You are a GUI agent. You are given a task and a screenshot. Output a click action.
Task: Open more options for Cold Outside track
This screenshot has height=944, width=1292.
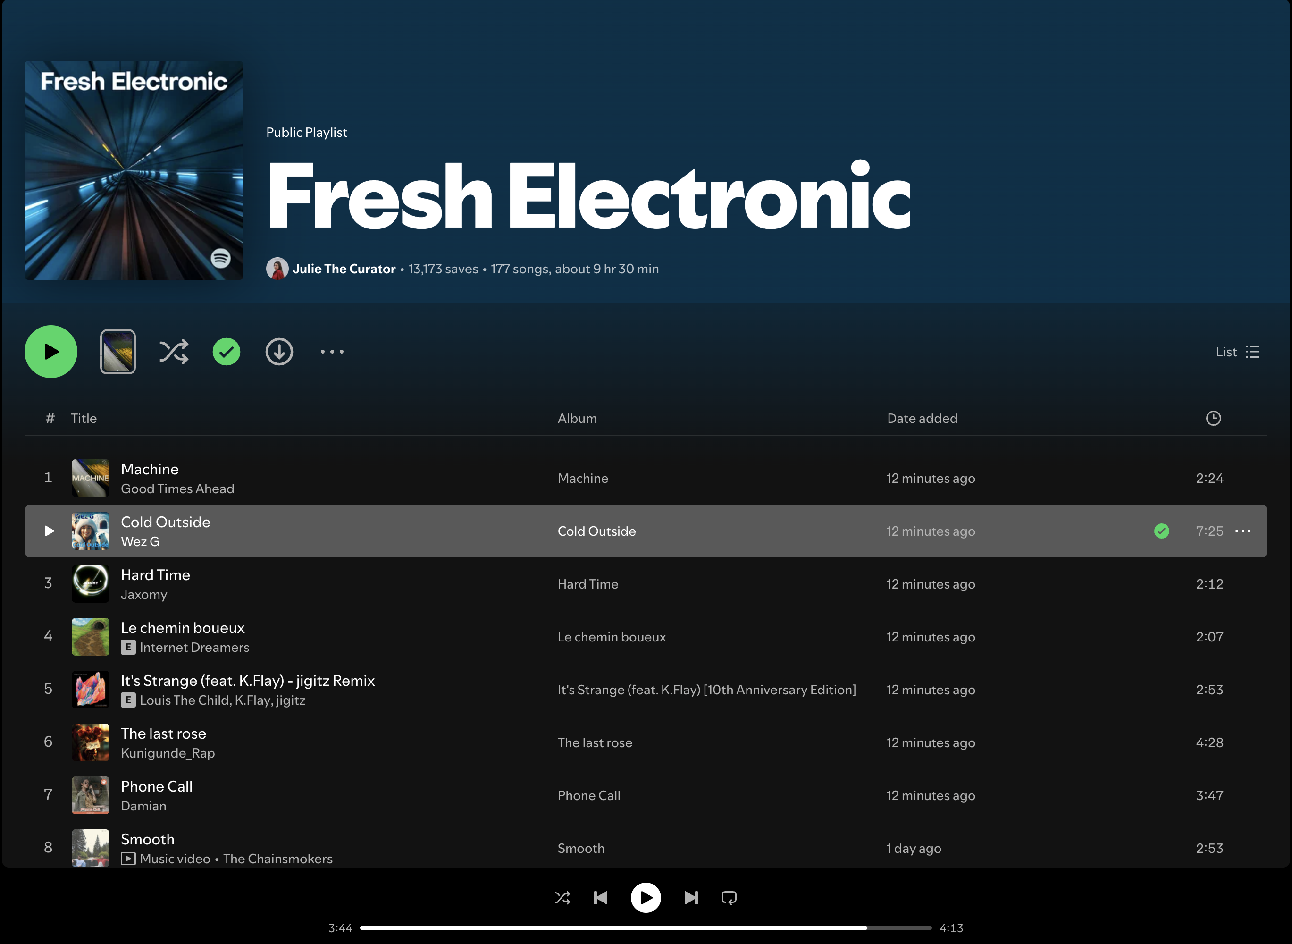(1242, 531)
